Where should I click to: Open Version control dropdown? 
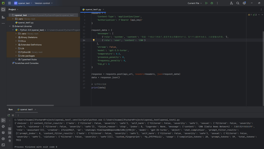[x=43, y=3]
